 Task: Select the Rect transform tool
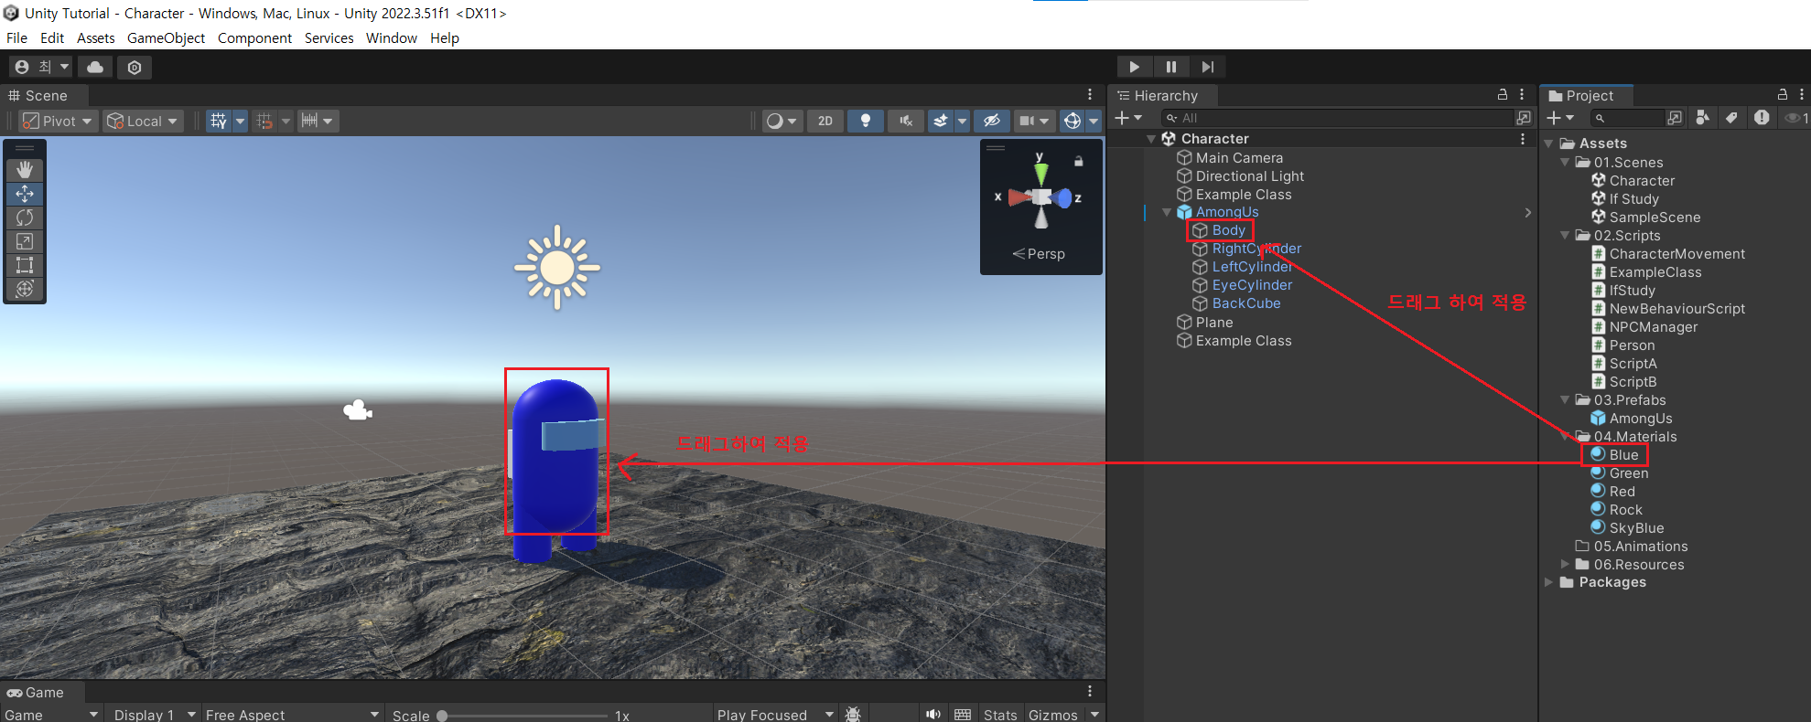25,265
